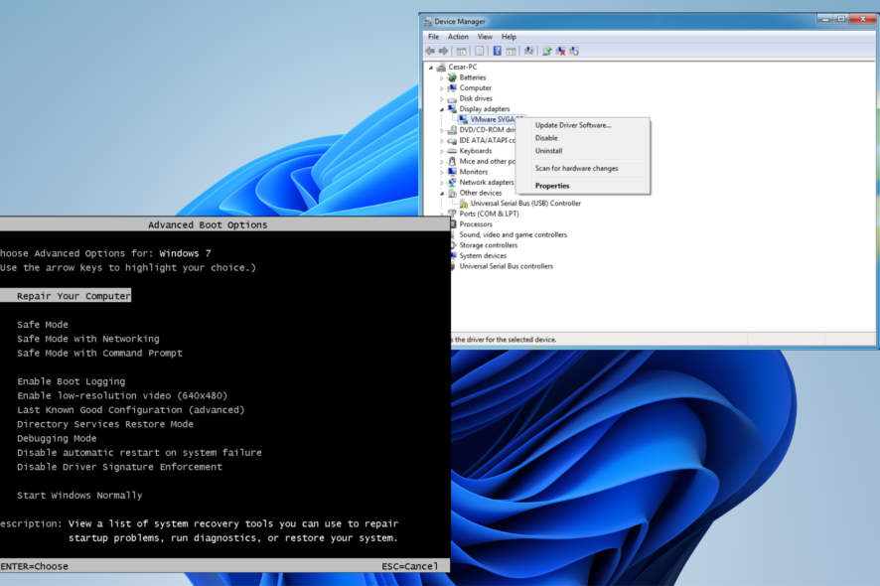Click the Back navigation arrow in Device Manager
The height and width of the screenshot is (586, 880).
tap(430, 51)
